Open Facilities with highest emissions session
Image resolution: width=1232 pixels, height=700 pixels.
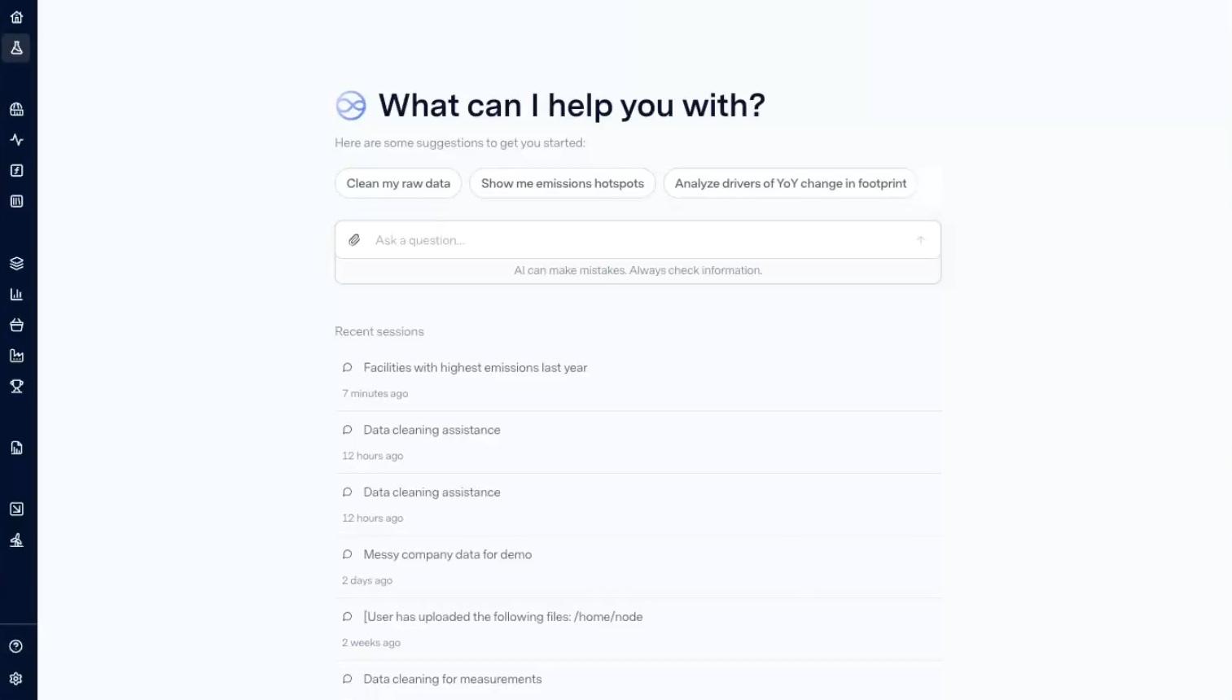tap(475, 367)
